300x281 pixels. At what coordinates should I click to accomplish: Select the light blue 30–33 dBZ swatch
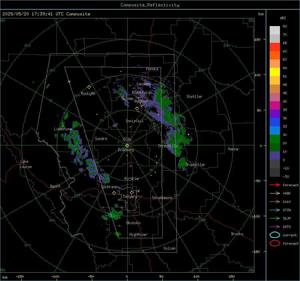point(275,130)
